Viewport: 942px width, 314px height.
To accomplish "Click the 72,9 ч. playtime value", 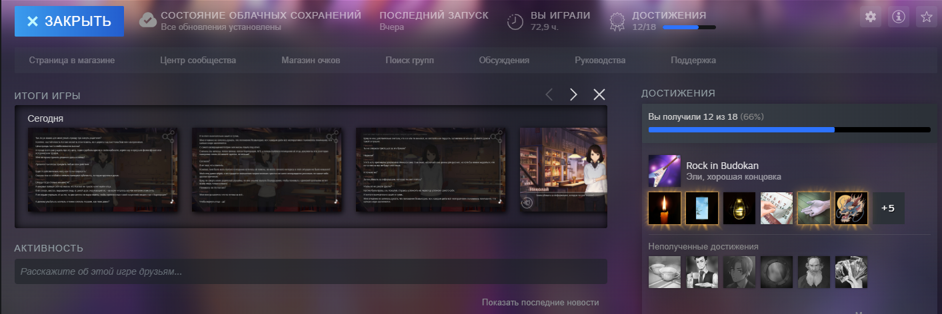I will pyautogui.click(x=545, y=27).
